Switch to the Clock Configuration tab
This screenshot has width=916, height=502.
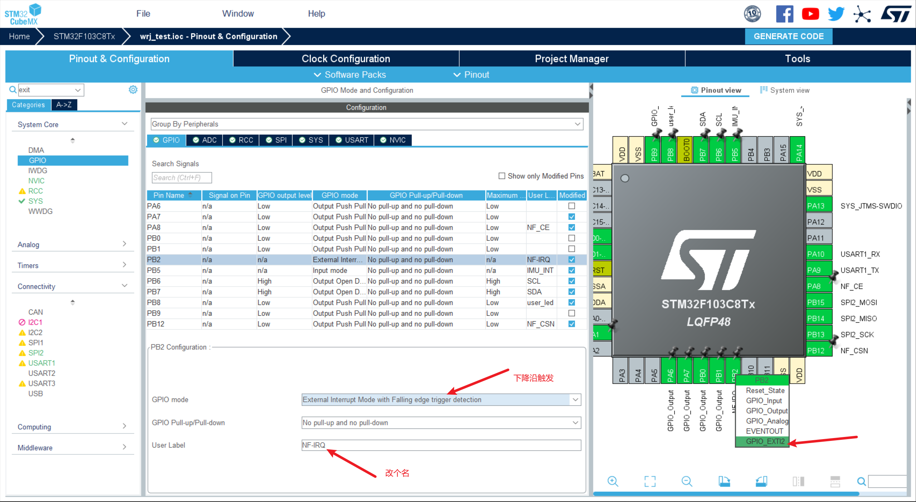coord(346,59)
